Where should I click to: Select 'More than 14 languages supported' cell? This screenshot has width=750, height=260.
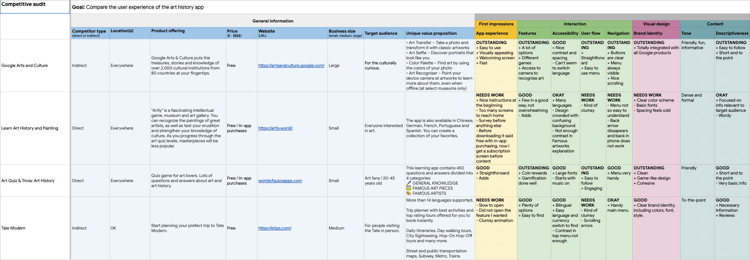440,228
